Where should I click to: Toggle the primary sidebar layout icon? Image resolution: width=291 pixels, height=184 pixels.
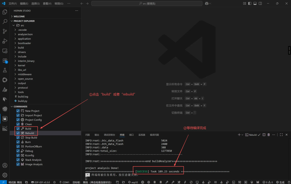click(250, 4)
